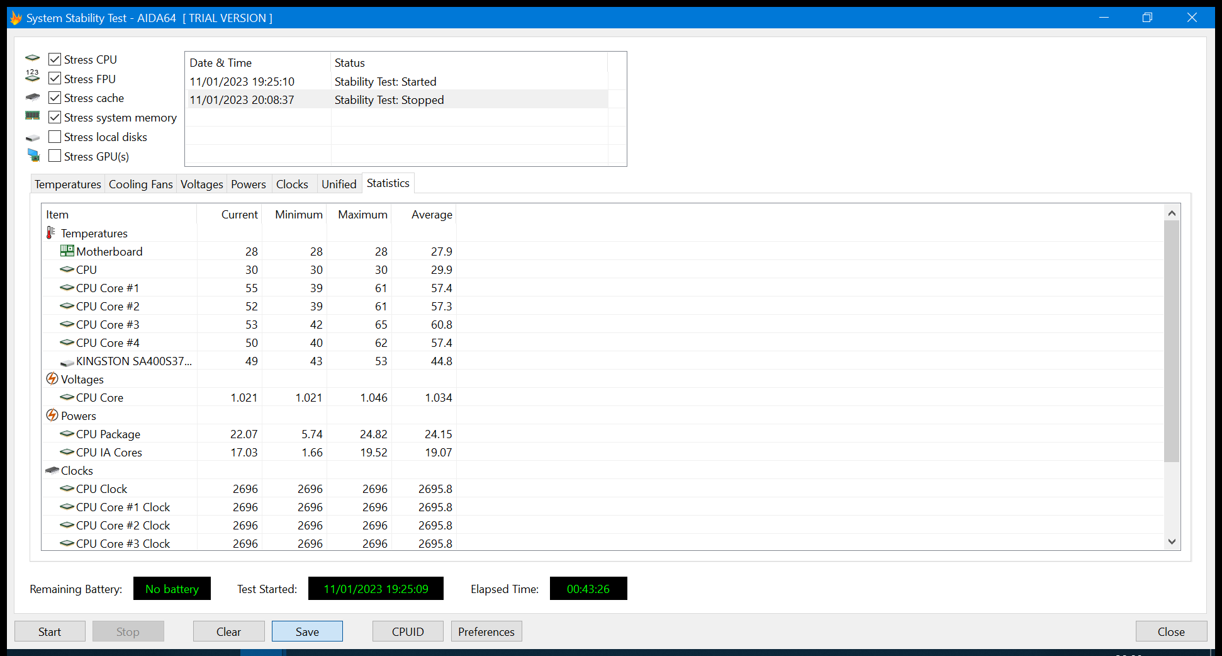Click the scrollbar down arrow
1222x656 pixels.
pyautogui.click(x=1172, y=541)
